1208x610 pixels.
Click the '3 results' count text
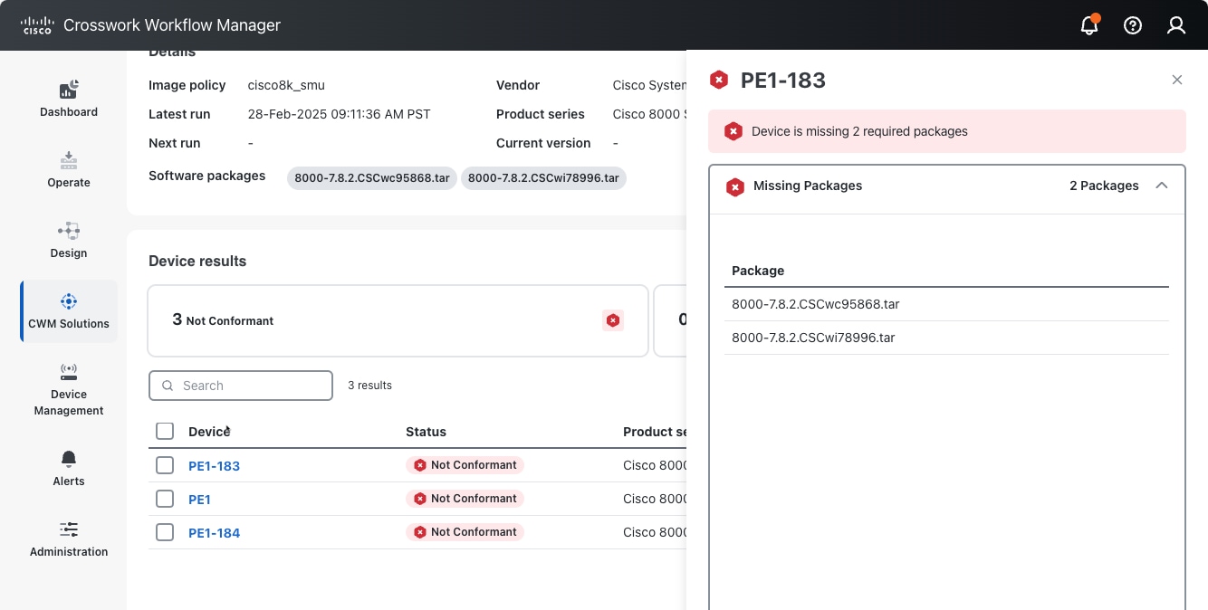pyautogui.click(x=369, y=386)
